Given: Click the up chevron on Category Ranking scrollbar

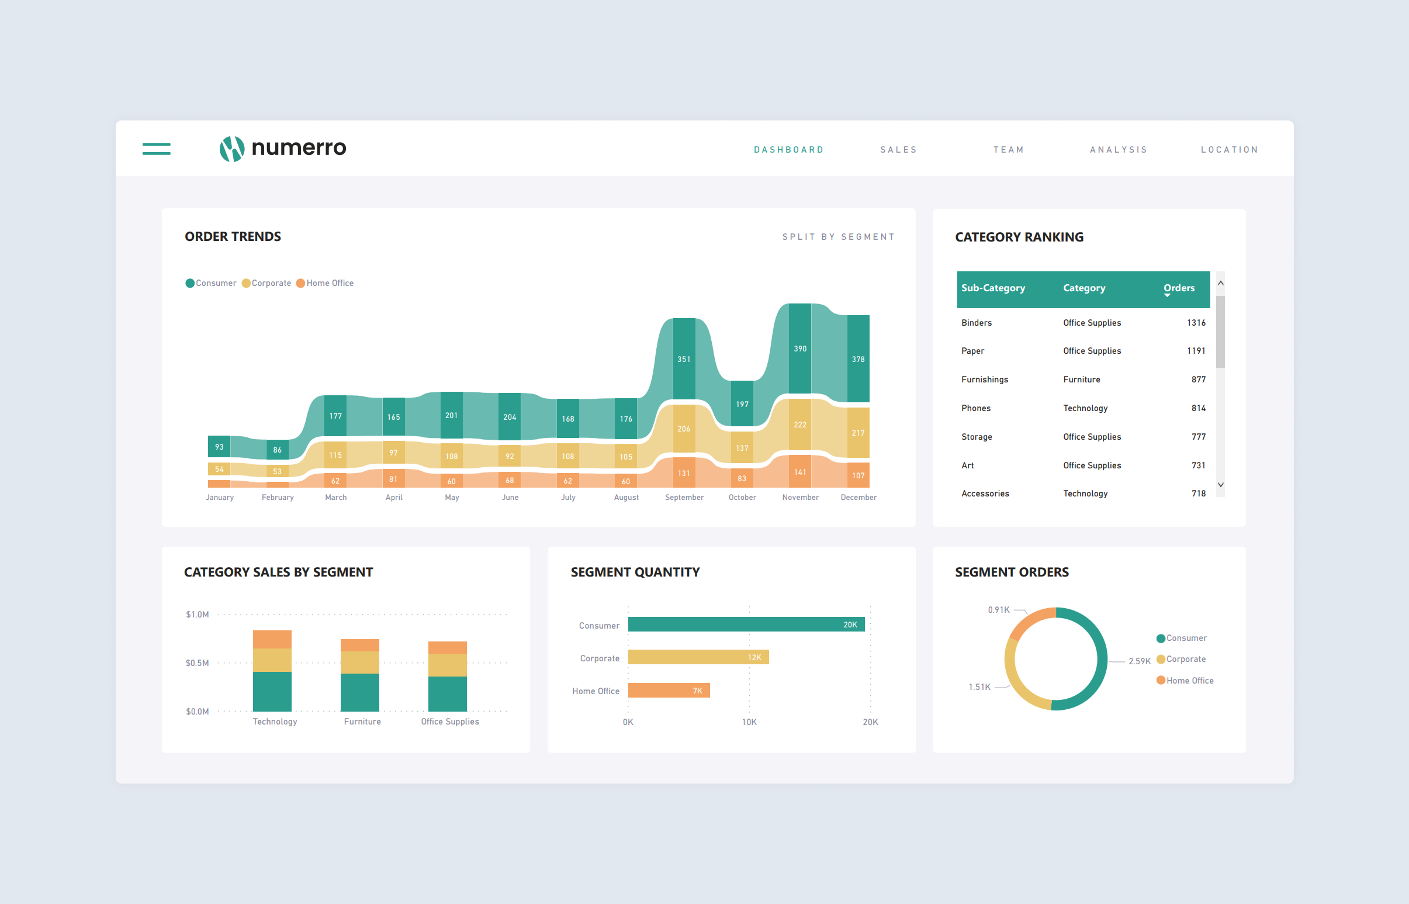Looking at the screenshot, I should (1221, 282).
